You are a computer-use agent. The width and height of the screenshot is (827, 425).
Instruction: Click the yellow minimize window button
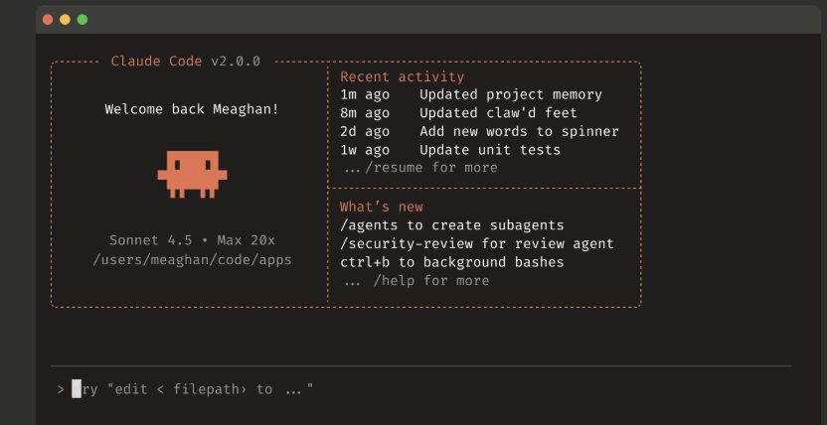pos(65,20)
